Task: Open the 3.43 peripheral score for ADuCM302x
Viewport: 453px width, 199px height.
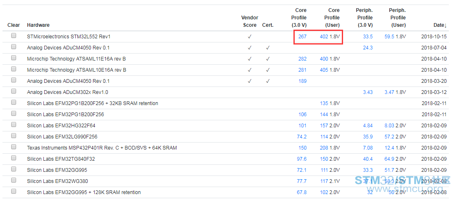Action: click(368, 92)
